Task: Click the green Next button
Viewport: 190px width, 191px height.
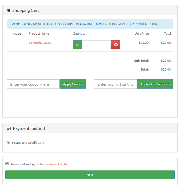Action: point(90,175)
